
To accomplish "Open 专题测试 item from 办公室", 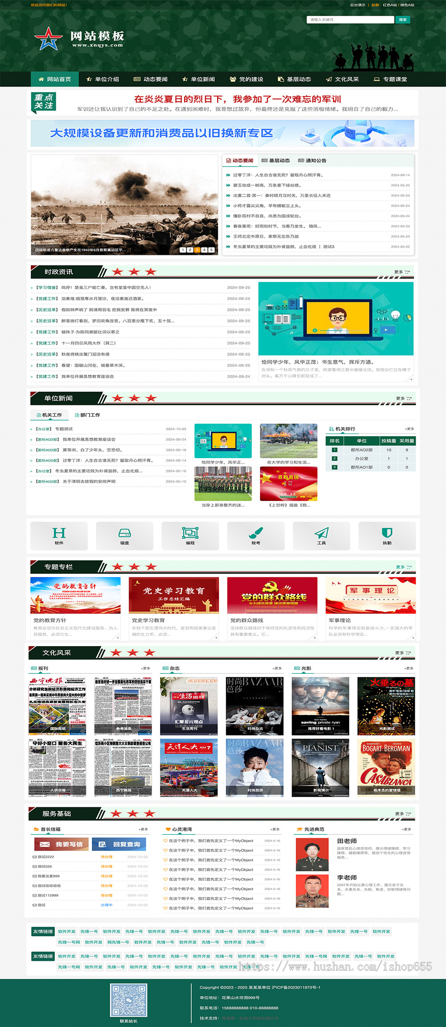I will click(x=64, y=429).
